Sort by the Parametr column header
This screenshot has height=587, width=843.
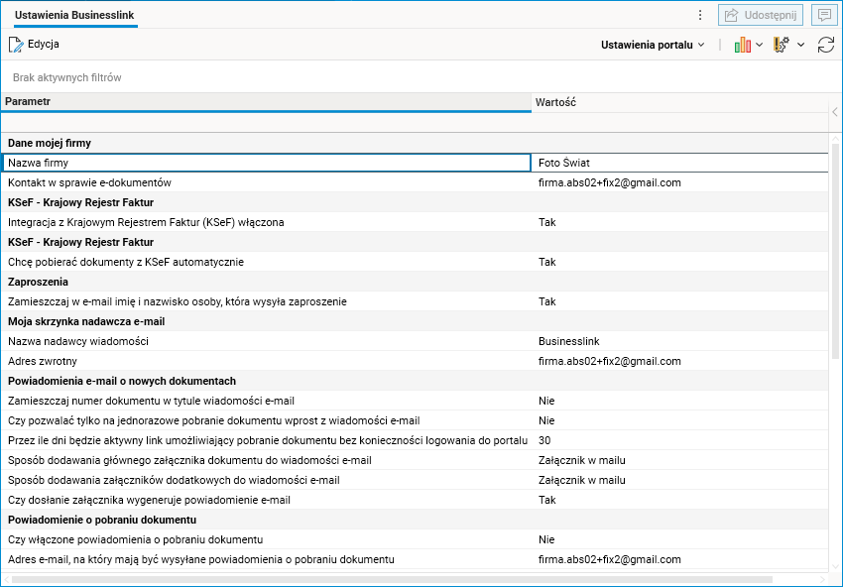pos(265,102)
